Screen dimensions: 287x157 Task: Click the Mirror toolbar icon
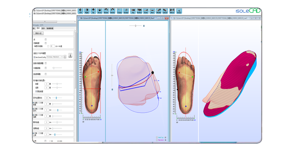(172, 11)
